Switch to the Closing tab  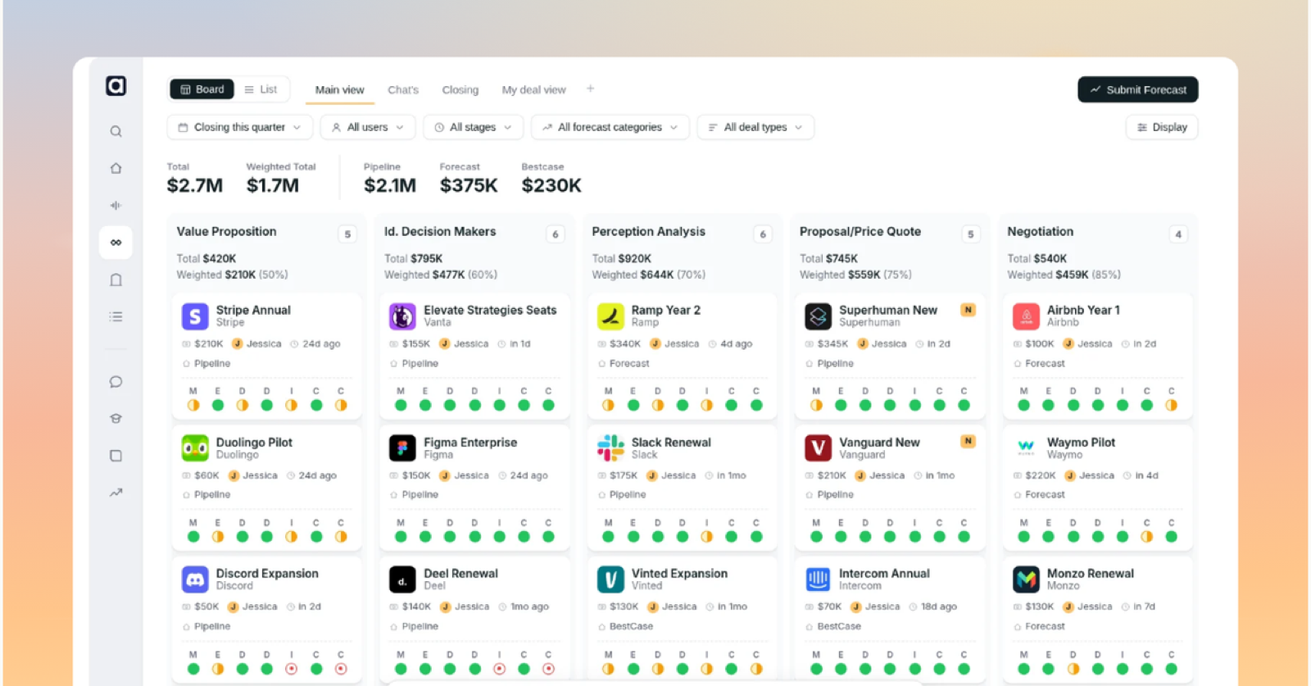[460, 89]
